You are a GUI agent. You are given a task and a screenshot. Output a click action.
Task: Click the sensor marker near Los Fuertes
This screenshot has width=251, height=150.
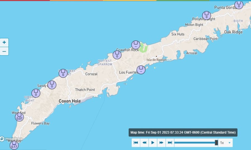point(141,70)
